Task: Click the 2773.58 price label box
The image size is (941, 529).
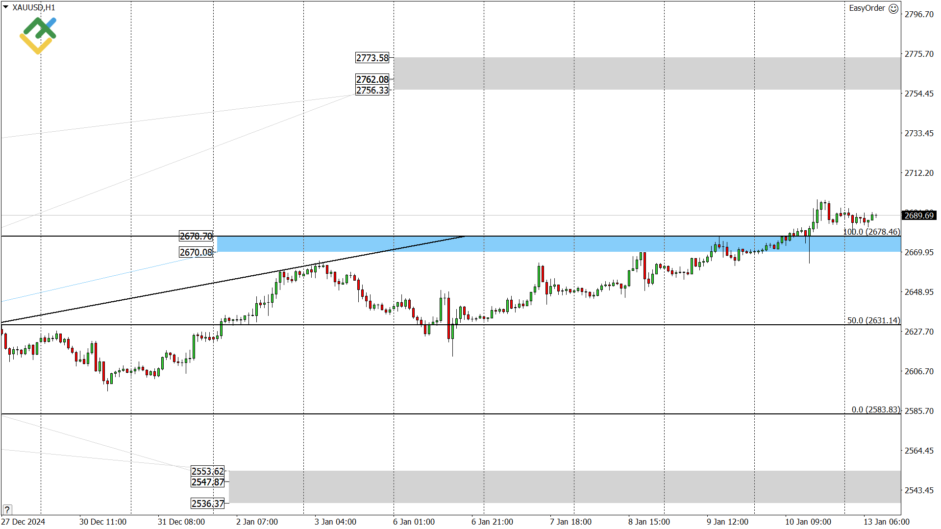Action: click(x=371, y=58)
